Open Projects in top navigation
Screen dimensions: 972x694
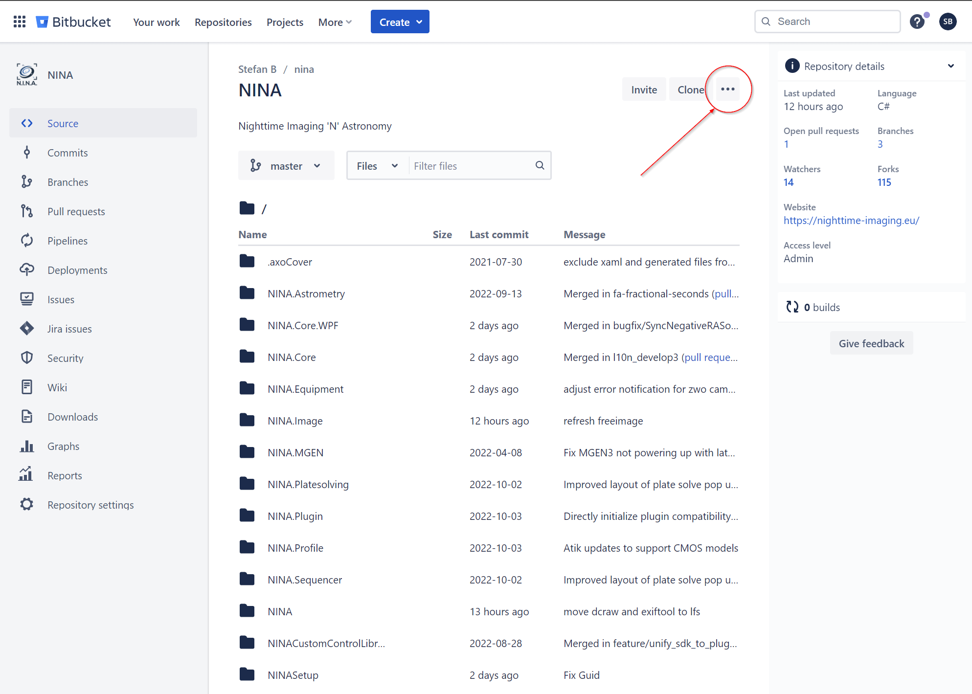(x=285, y=22)
